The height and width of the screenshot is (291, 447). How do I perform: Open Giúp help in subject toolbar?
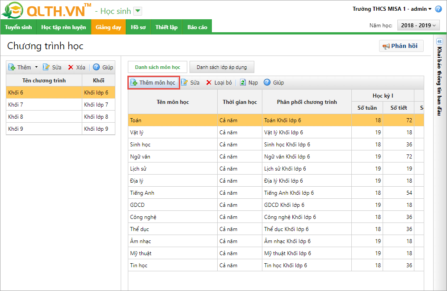click(x=267, y=83)
